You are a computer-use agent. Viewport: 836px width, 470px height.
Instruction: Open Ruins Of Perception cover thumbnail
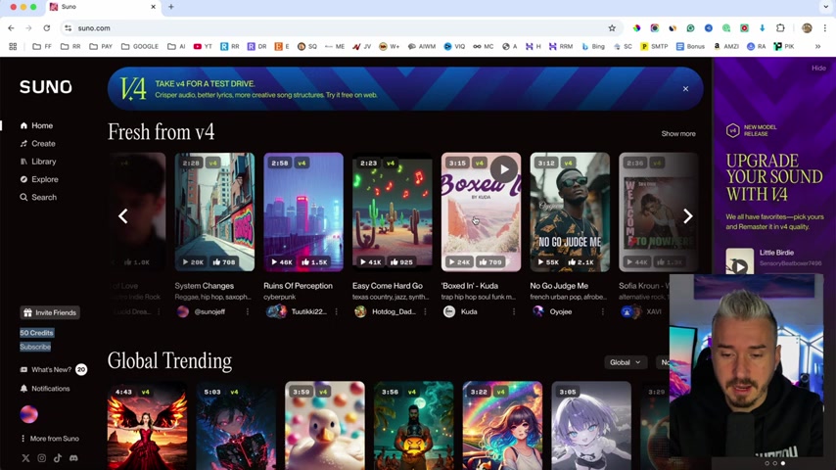click(303, 212)
